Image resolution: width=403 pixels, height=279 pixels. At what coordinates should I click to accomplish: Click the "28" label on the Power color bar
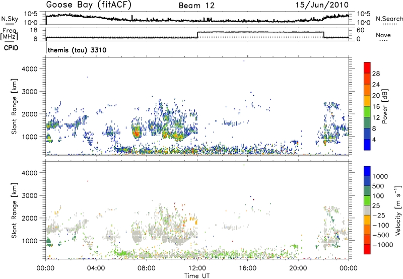376,74
